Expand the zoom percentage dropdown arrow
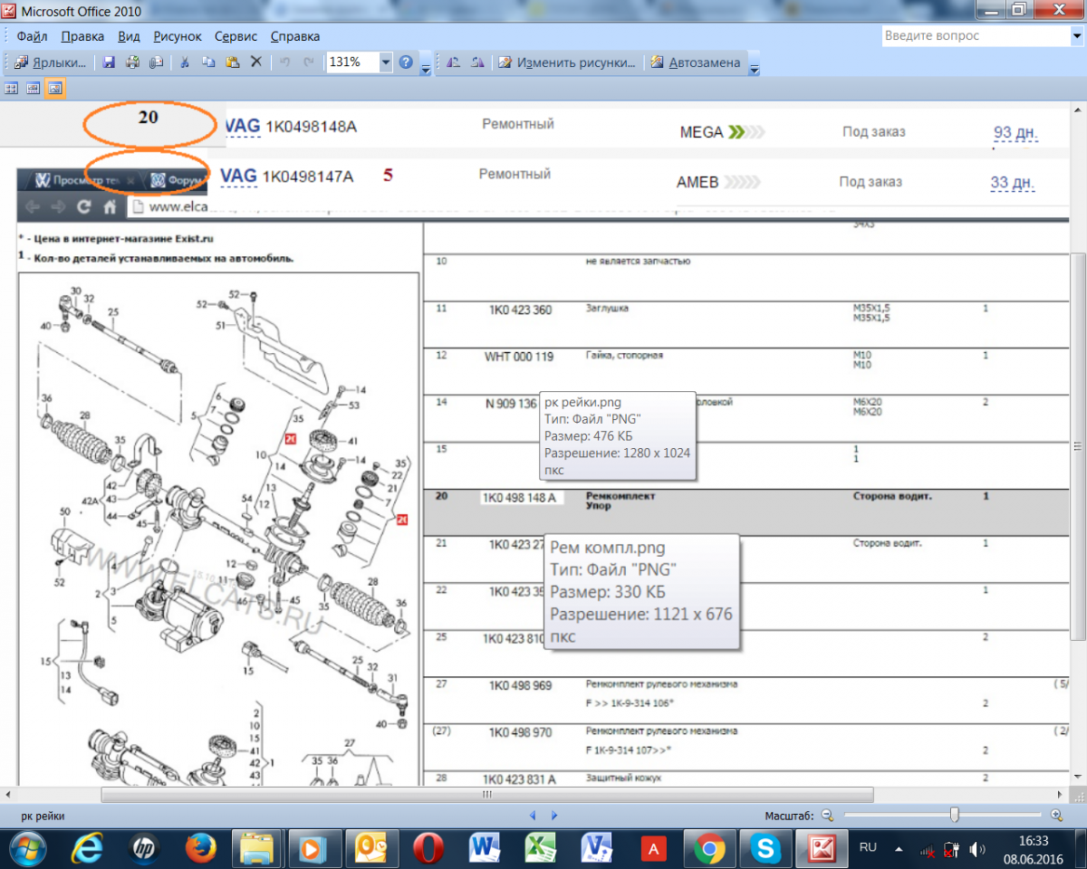1087x869 pixels. coord(386,62)
